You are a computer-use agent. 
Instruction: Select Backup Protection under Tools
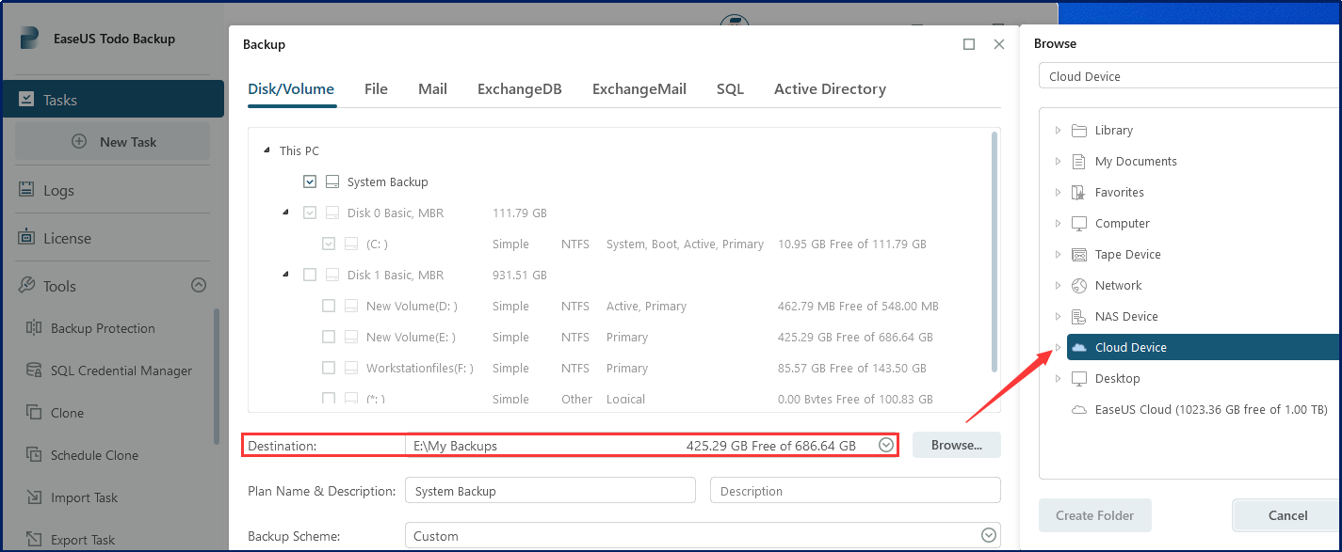click(104, 327)
